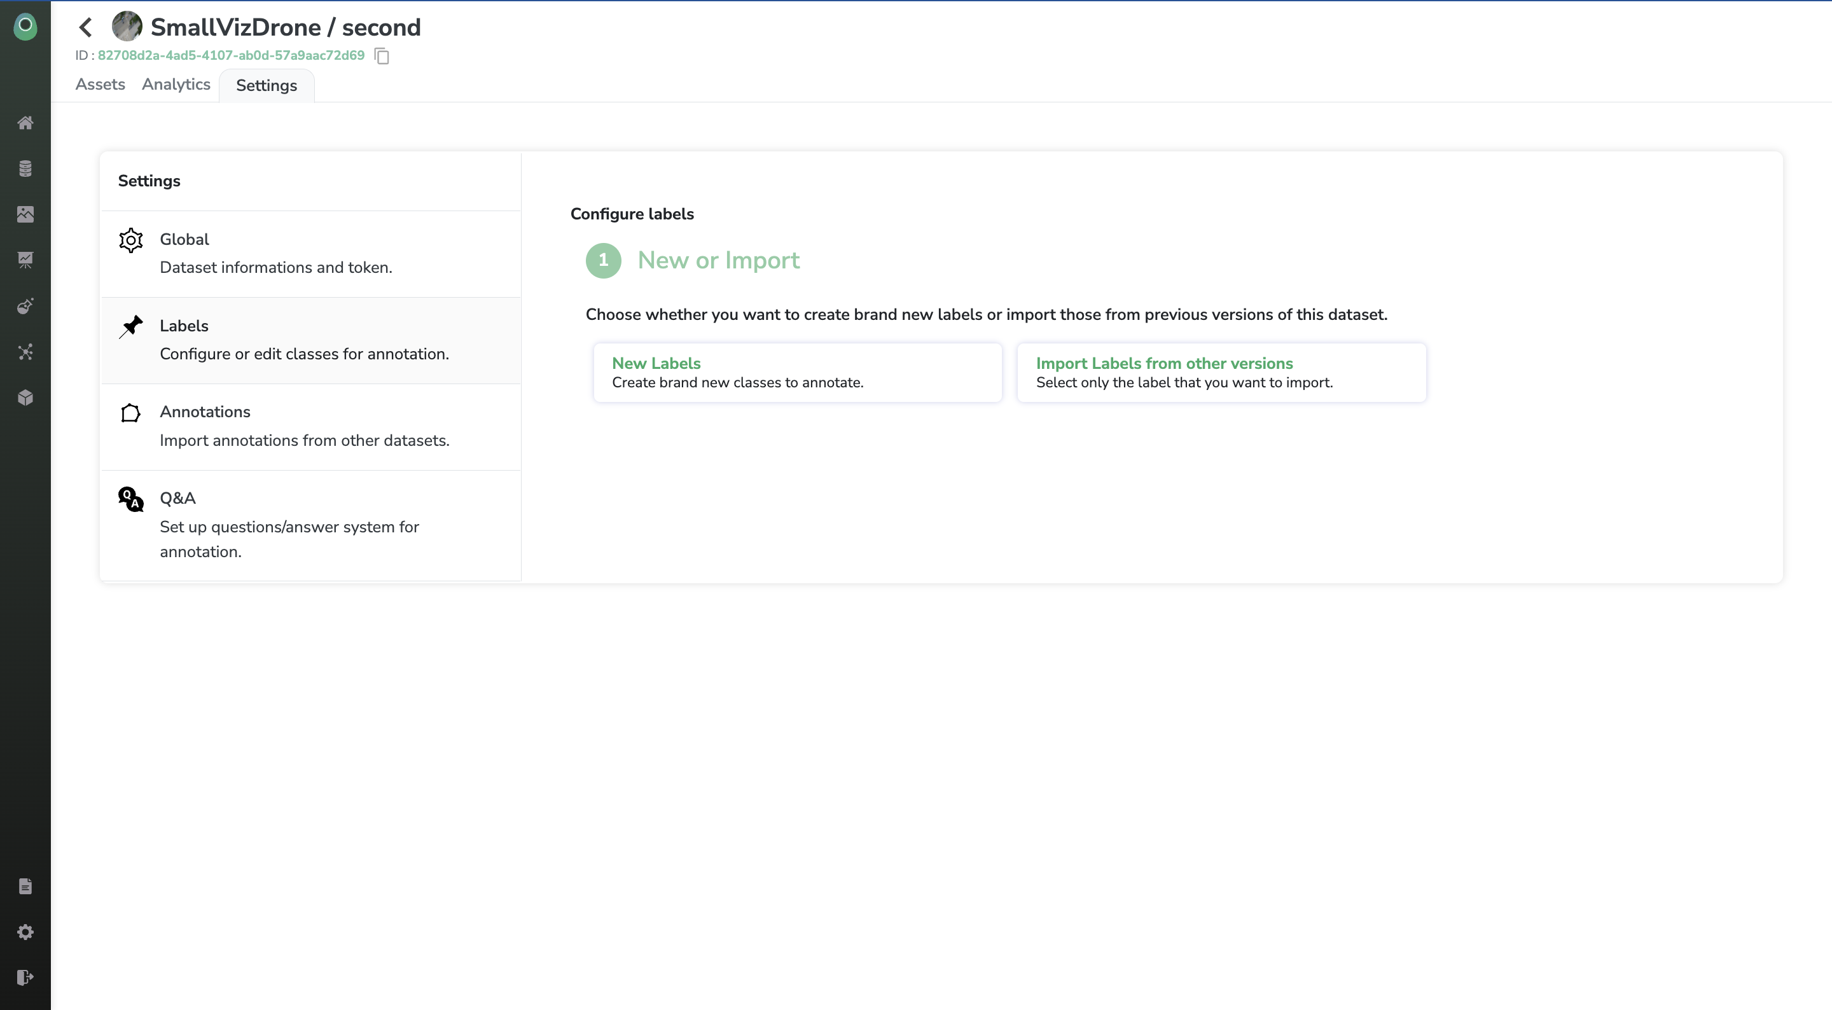The image size is (1832, 1010).
Task: Click the image datasets icon in the sidebar
Action: [x=25, y=214]
